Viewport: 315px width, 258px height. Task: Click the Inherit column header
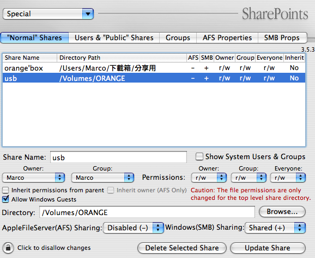[294, 58]
